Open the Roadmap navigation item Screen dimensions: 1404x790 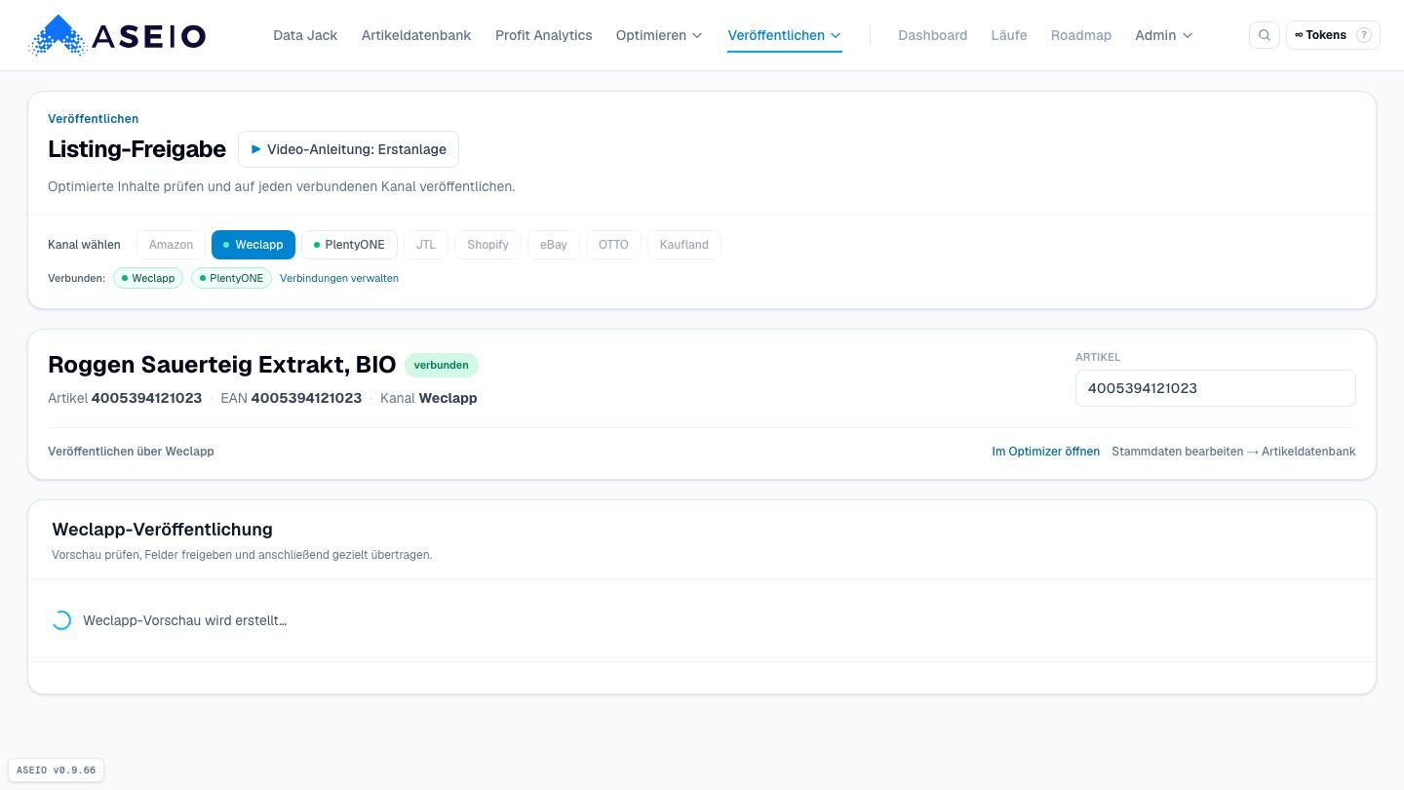1081,35
